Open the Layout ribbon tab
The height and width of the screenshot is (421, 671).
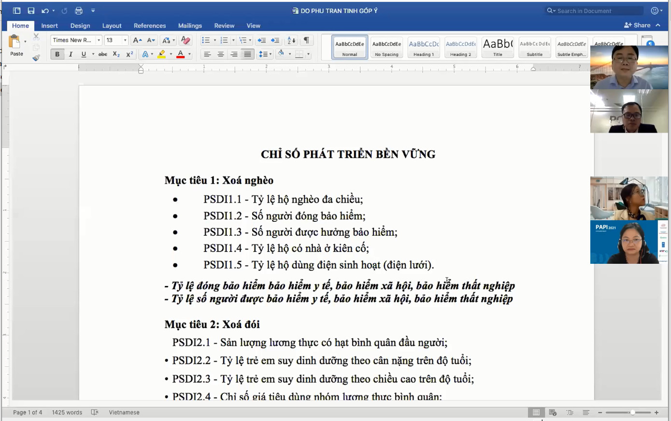click(x=112, y=26)
